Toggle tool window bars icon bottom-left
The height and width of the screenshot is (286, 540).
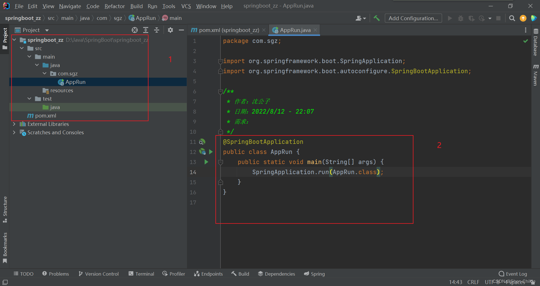(5, 282)
